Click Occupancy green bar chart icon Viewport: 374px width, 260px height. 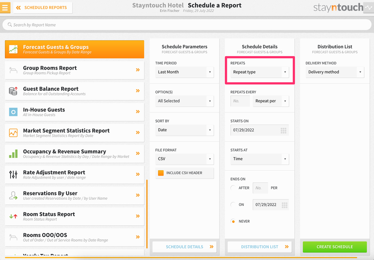13,154
